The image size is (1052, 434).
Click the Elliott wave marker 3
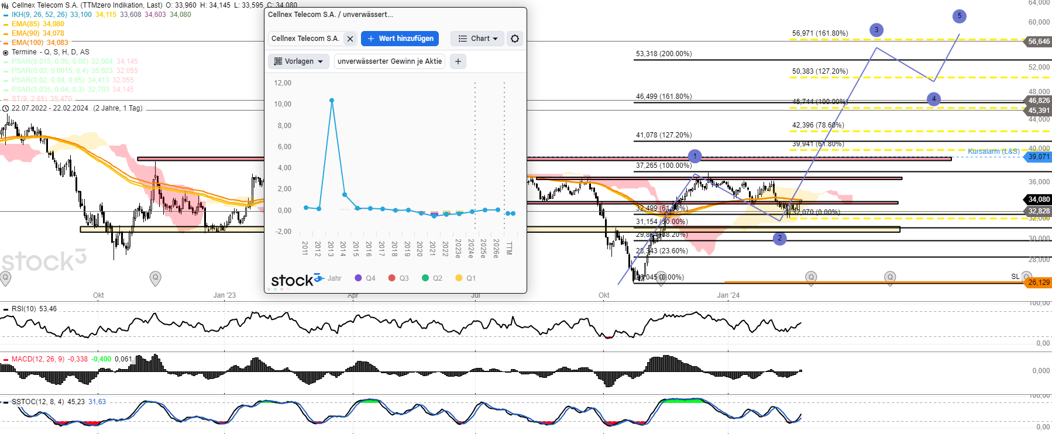[876, 30]
